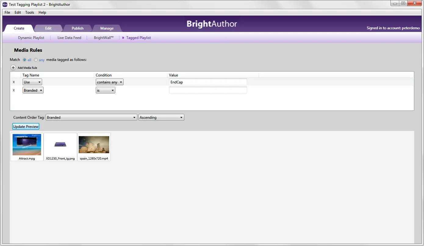Remove the Branded rule with its x

13,90
